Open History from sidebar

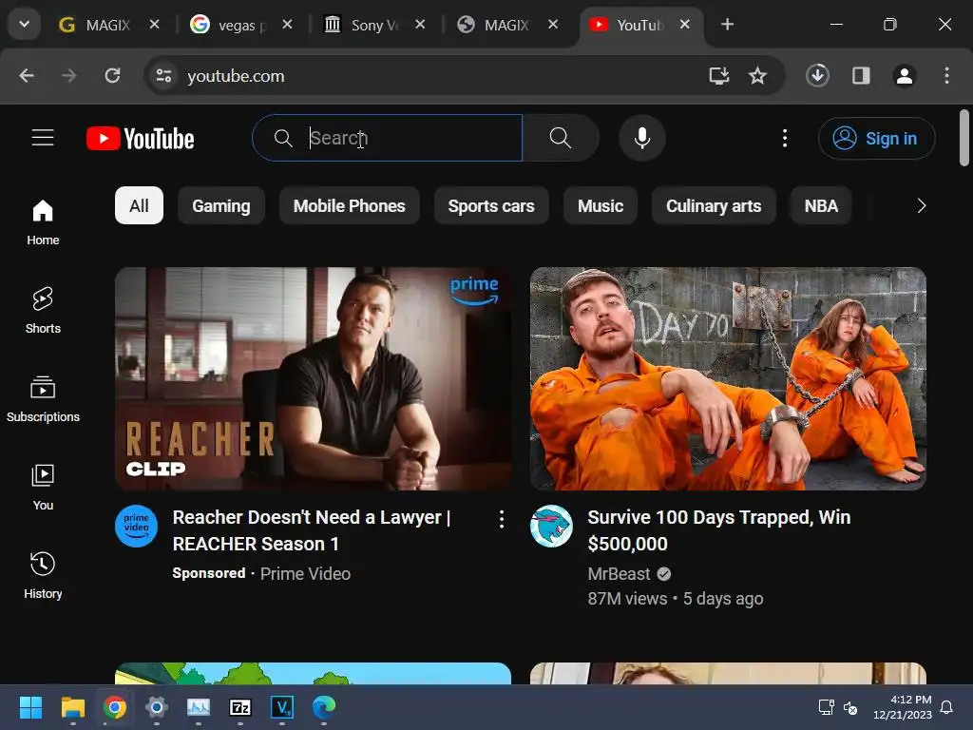click(x=43, y=575)
